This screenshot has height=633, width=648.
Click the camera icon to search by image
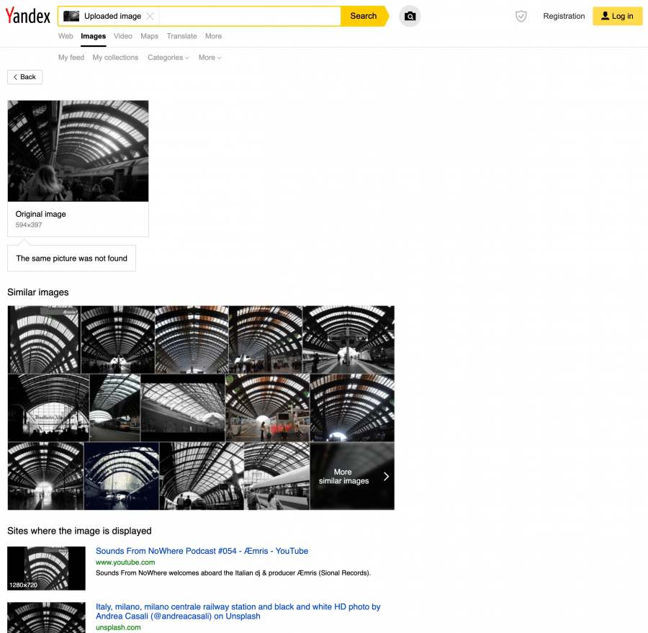(x=410, y=16)
